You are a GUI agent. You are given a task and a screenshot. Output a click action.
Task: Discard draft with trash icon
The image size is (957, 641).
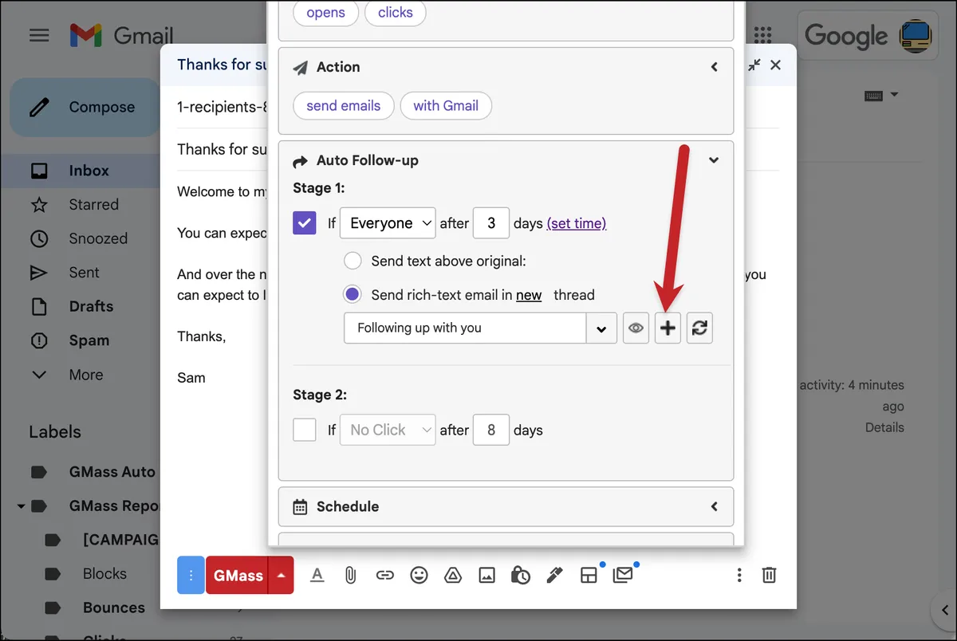click(x=769, y=575)
